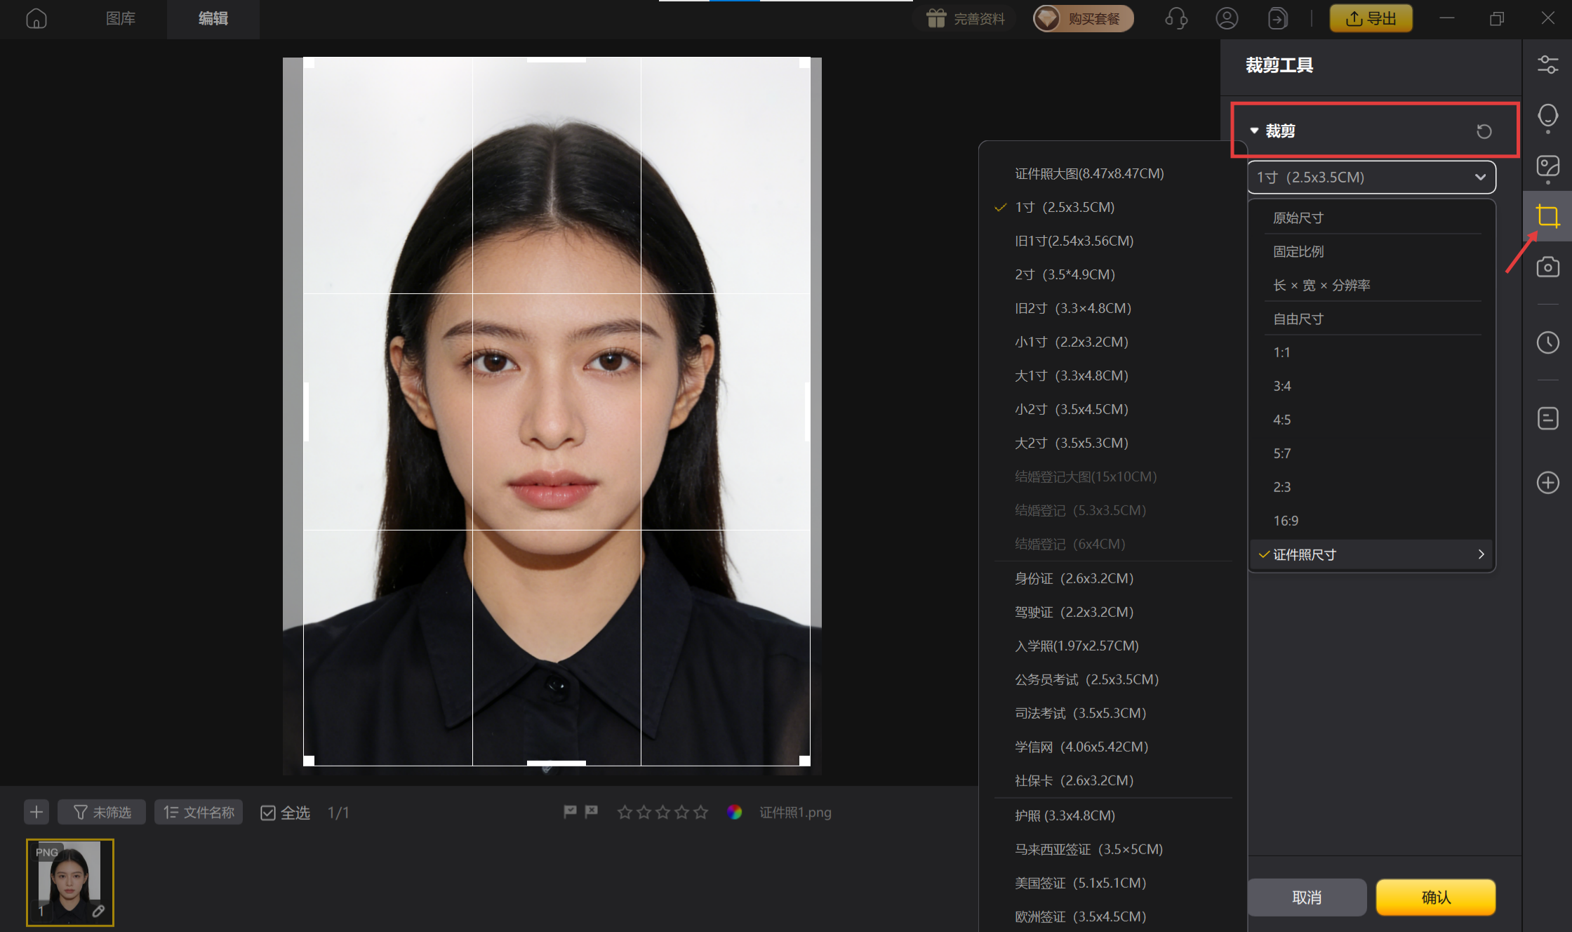
Task: Click the customer service headset icon
Action: point(1176,19)
